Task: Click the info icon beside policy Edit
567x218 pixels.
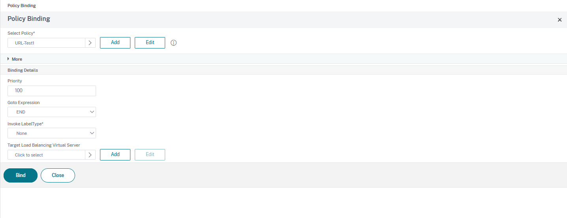Action: click(173, 43)
